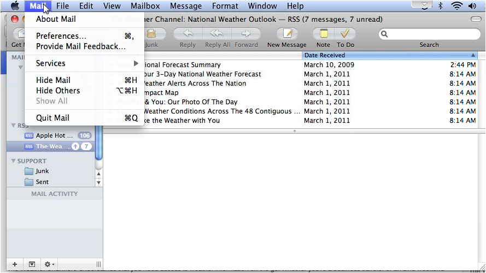Open the gear action dropdown menu
This screenshot has width=486, height=273.
[49, 264]
